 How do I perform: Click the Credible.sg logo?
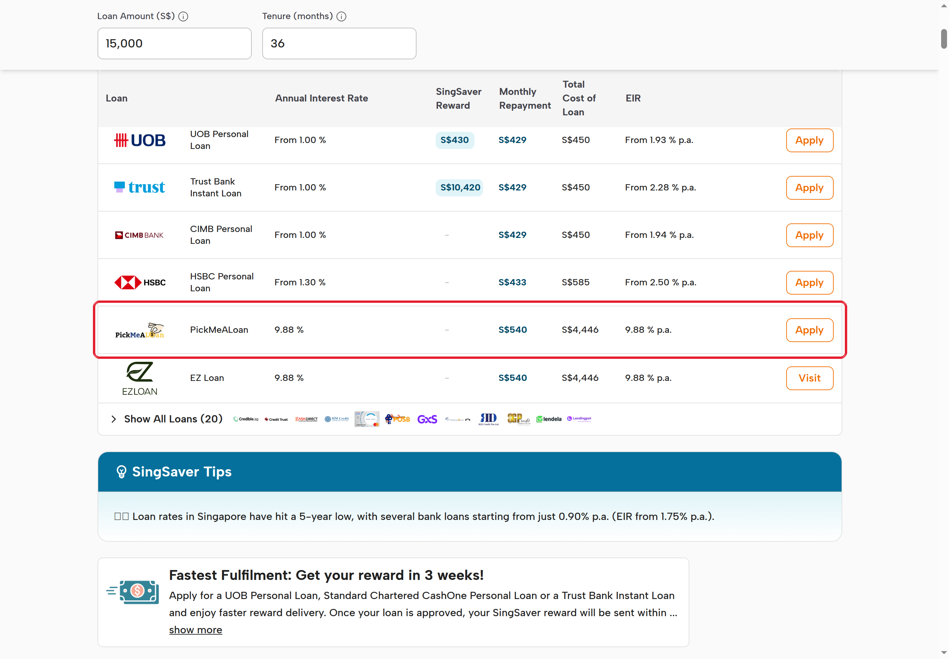(x=246, y=419)
